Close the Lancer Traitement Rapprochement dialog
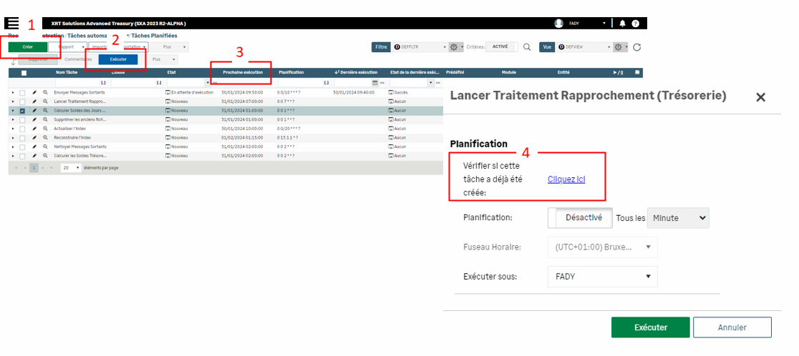Image resolution: width=799 pixels, height=356 pixels. [760, 97]
